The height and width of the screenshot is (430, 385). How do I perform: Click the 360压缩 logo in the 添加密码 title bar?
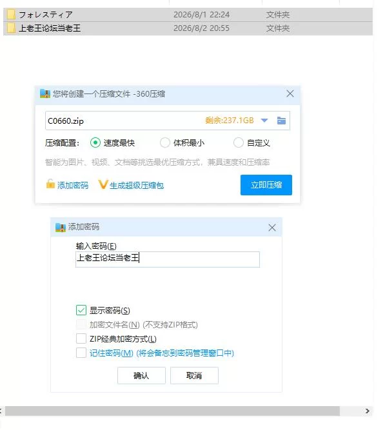(x=61, y=228)
